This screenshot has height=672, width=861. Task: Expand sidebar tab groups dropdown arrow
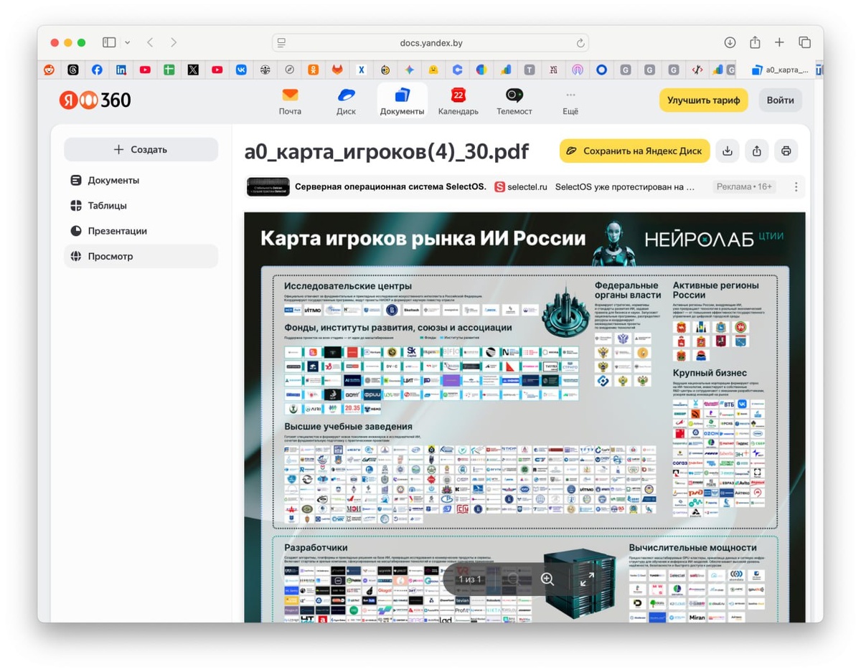127,42
